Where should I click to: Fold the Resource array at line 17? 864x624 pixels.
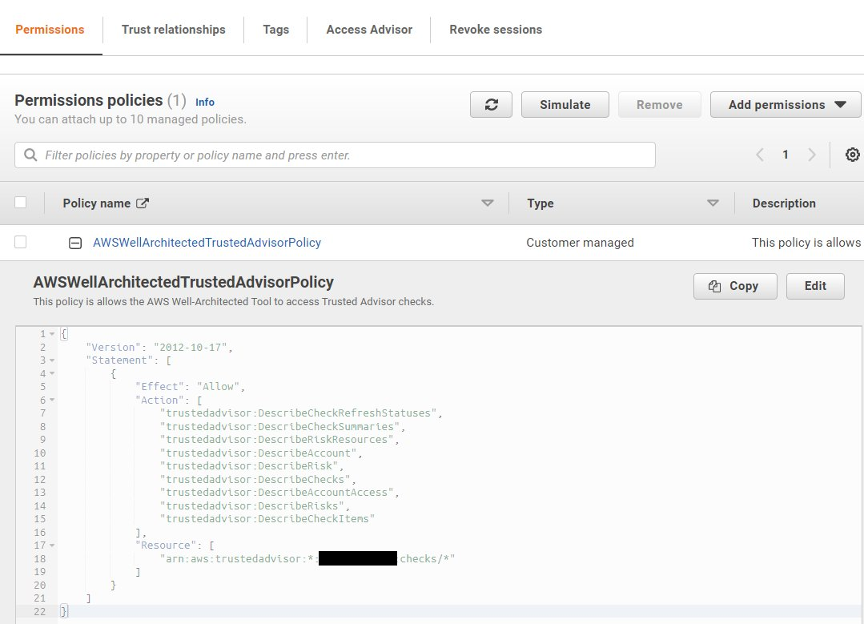[x=52, y=545]
